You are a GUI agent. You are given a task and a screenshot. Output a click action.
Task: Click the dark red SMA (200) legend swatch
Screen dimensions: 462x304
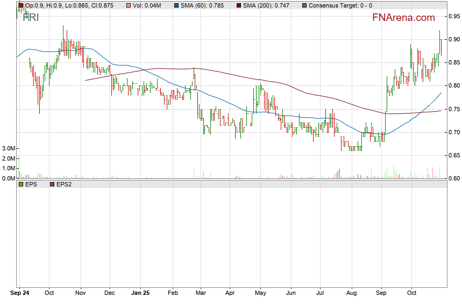239,5
